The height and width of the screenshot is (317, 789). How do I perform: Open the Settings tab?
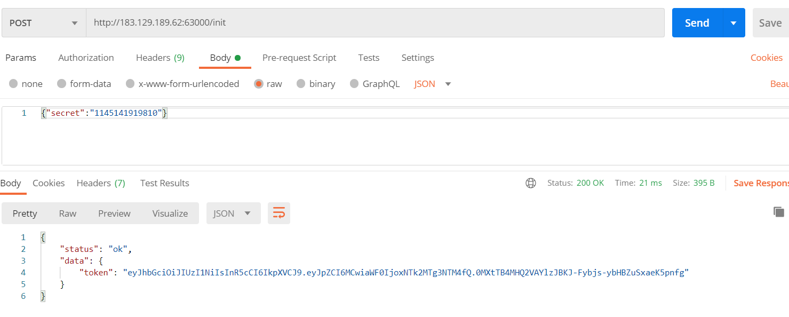(418, 58)
